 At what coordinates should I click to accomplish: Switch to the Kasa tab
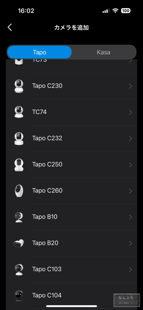pos(103,52)
